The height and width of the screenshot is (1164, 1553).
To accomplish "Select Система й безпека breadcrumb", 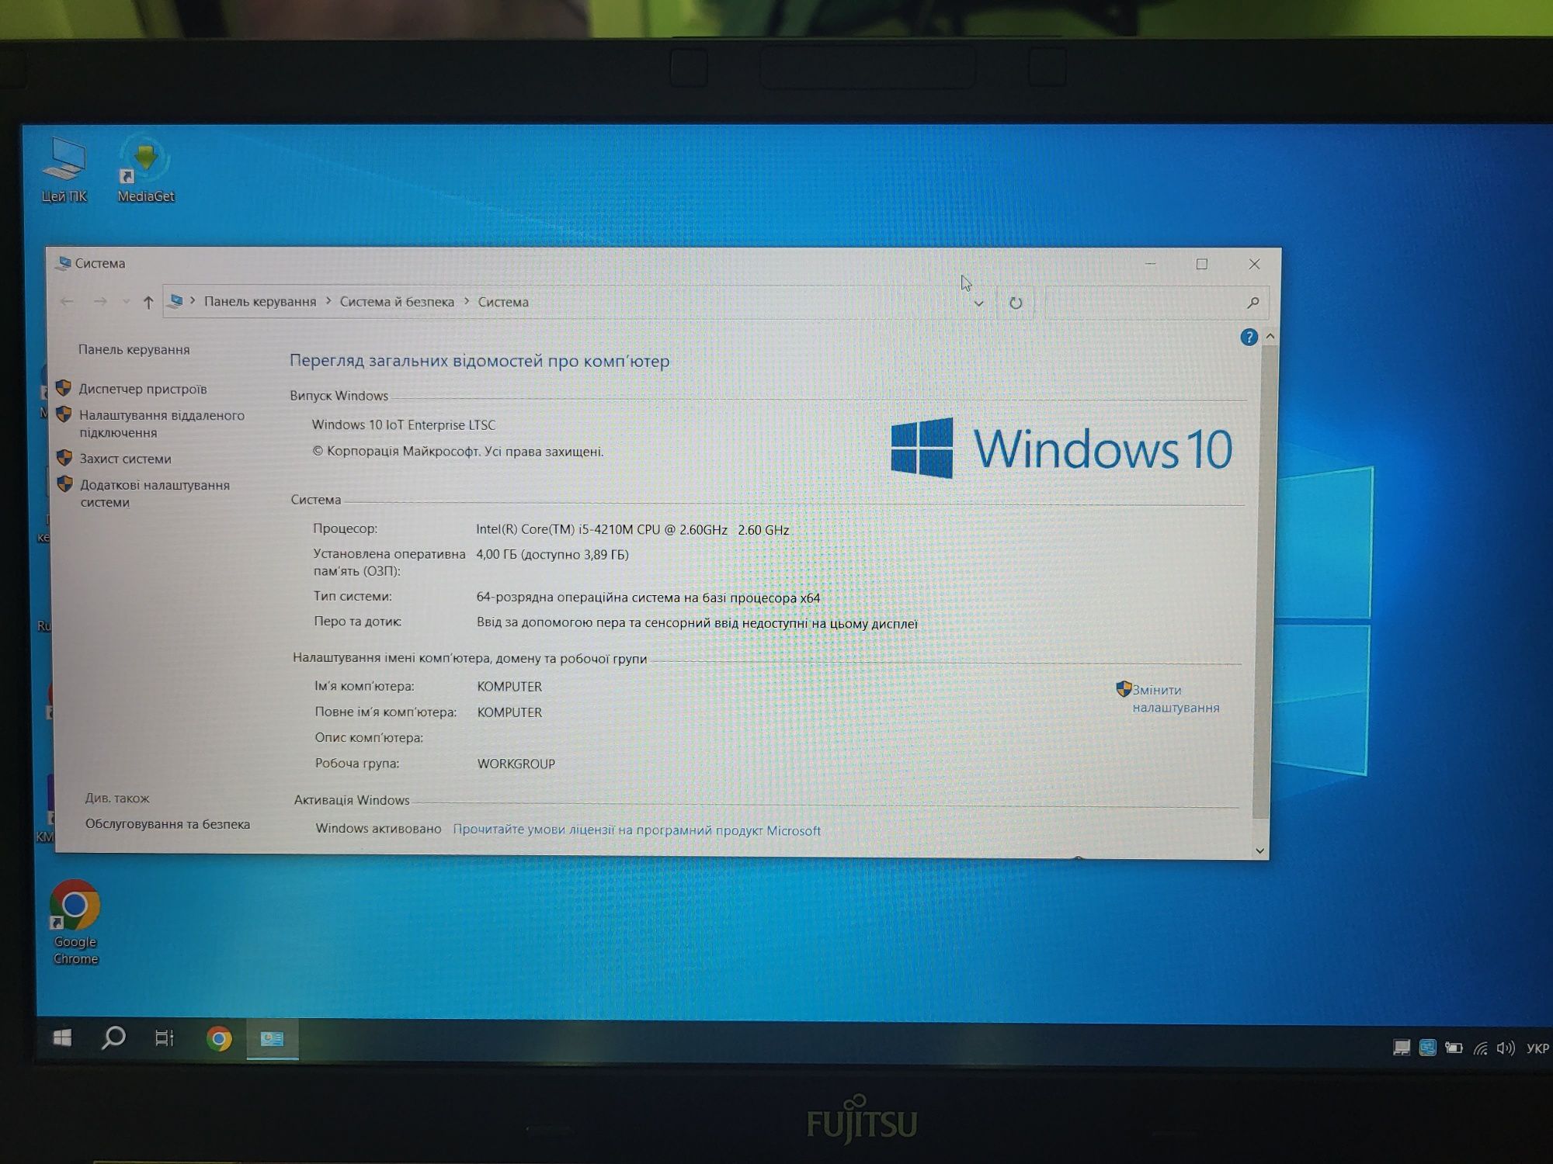I will click(397, 302).
